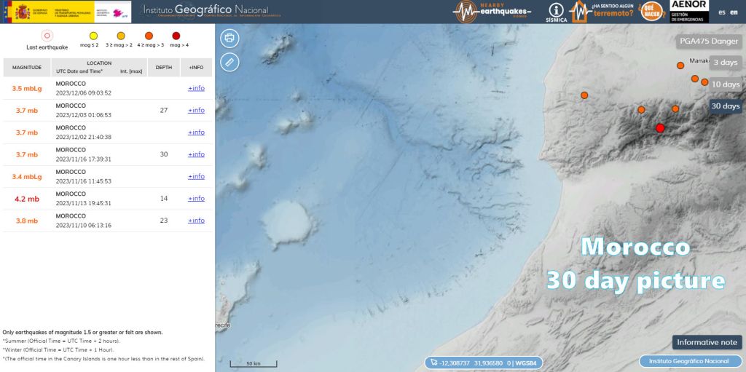Click the red magnitude 4.2 earthquake marker
The image size is (746, 372).
[x=660, y=128]
